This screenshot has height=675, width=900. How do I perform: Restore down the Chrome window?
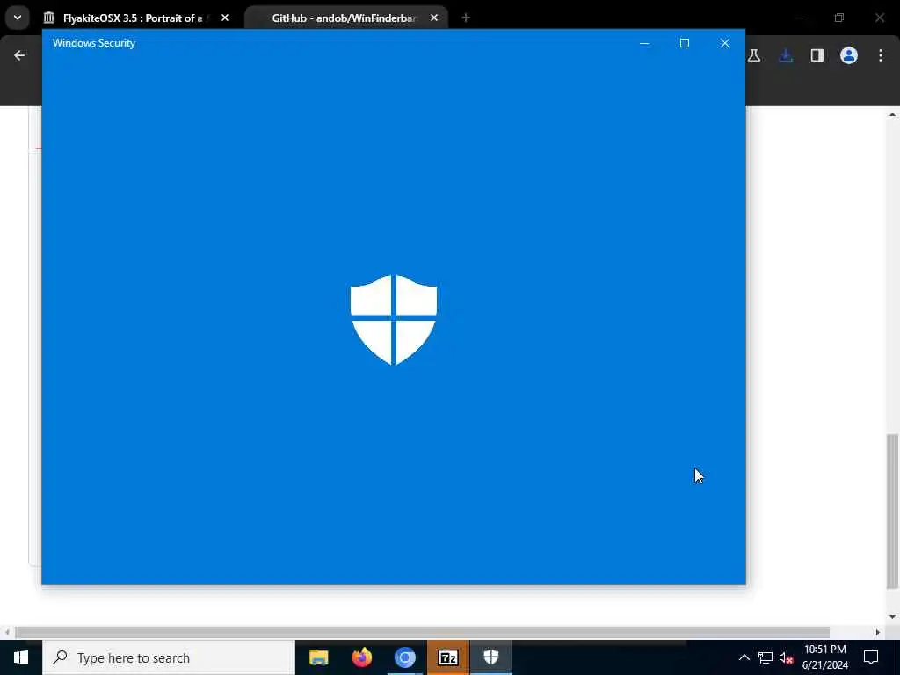[839, 18]
